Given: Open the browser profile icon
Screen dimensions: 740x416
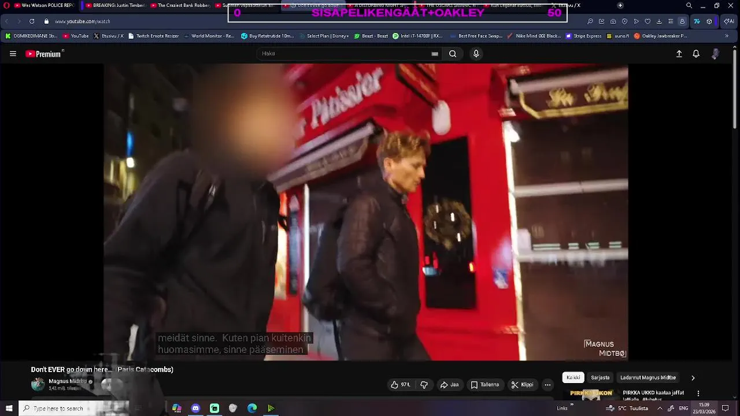Looking at the screenshot, I should pos(682,21).
